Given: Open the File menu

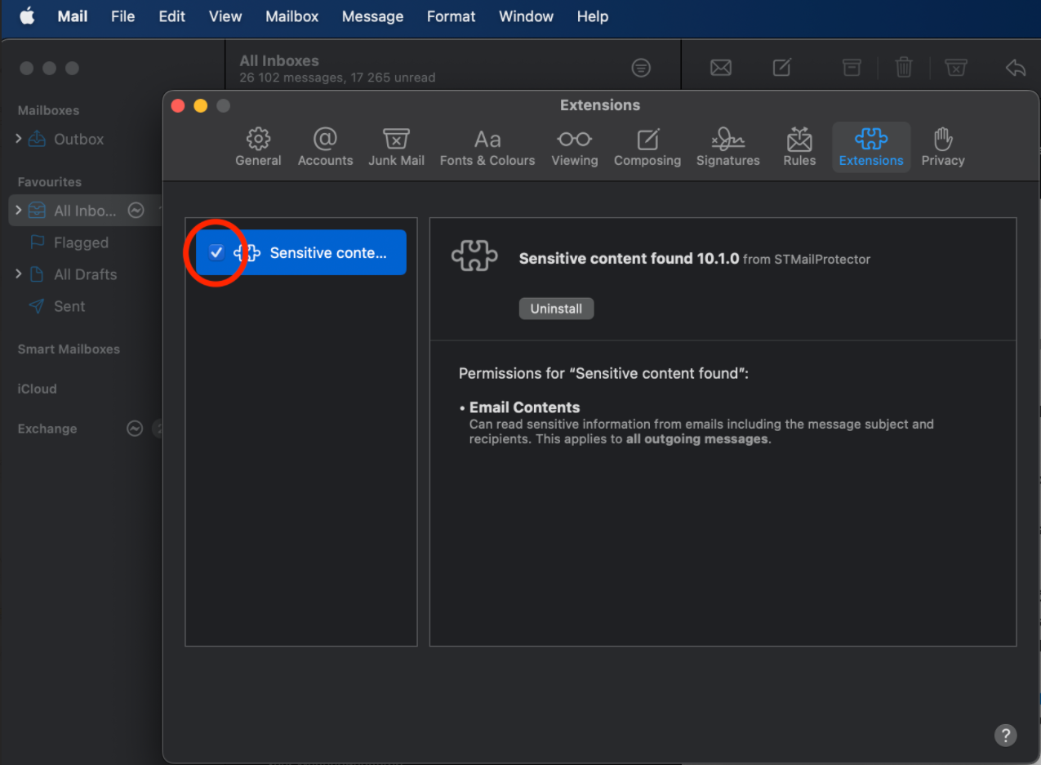Looking at the screenshot, I should [x=122, y=16].
